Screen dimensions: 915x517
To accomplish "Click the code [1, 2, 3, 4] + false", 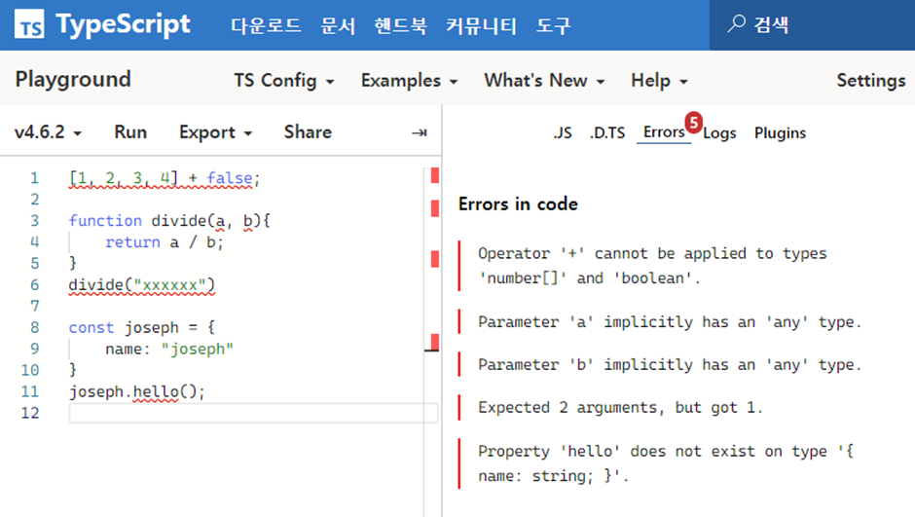I will pos(164,178).
